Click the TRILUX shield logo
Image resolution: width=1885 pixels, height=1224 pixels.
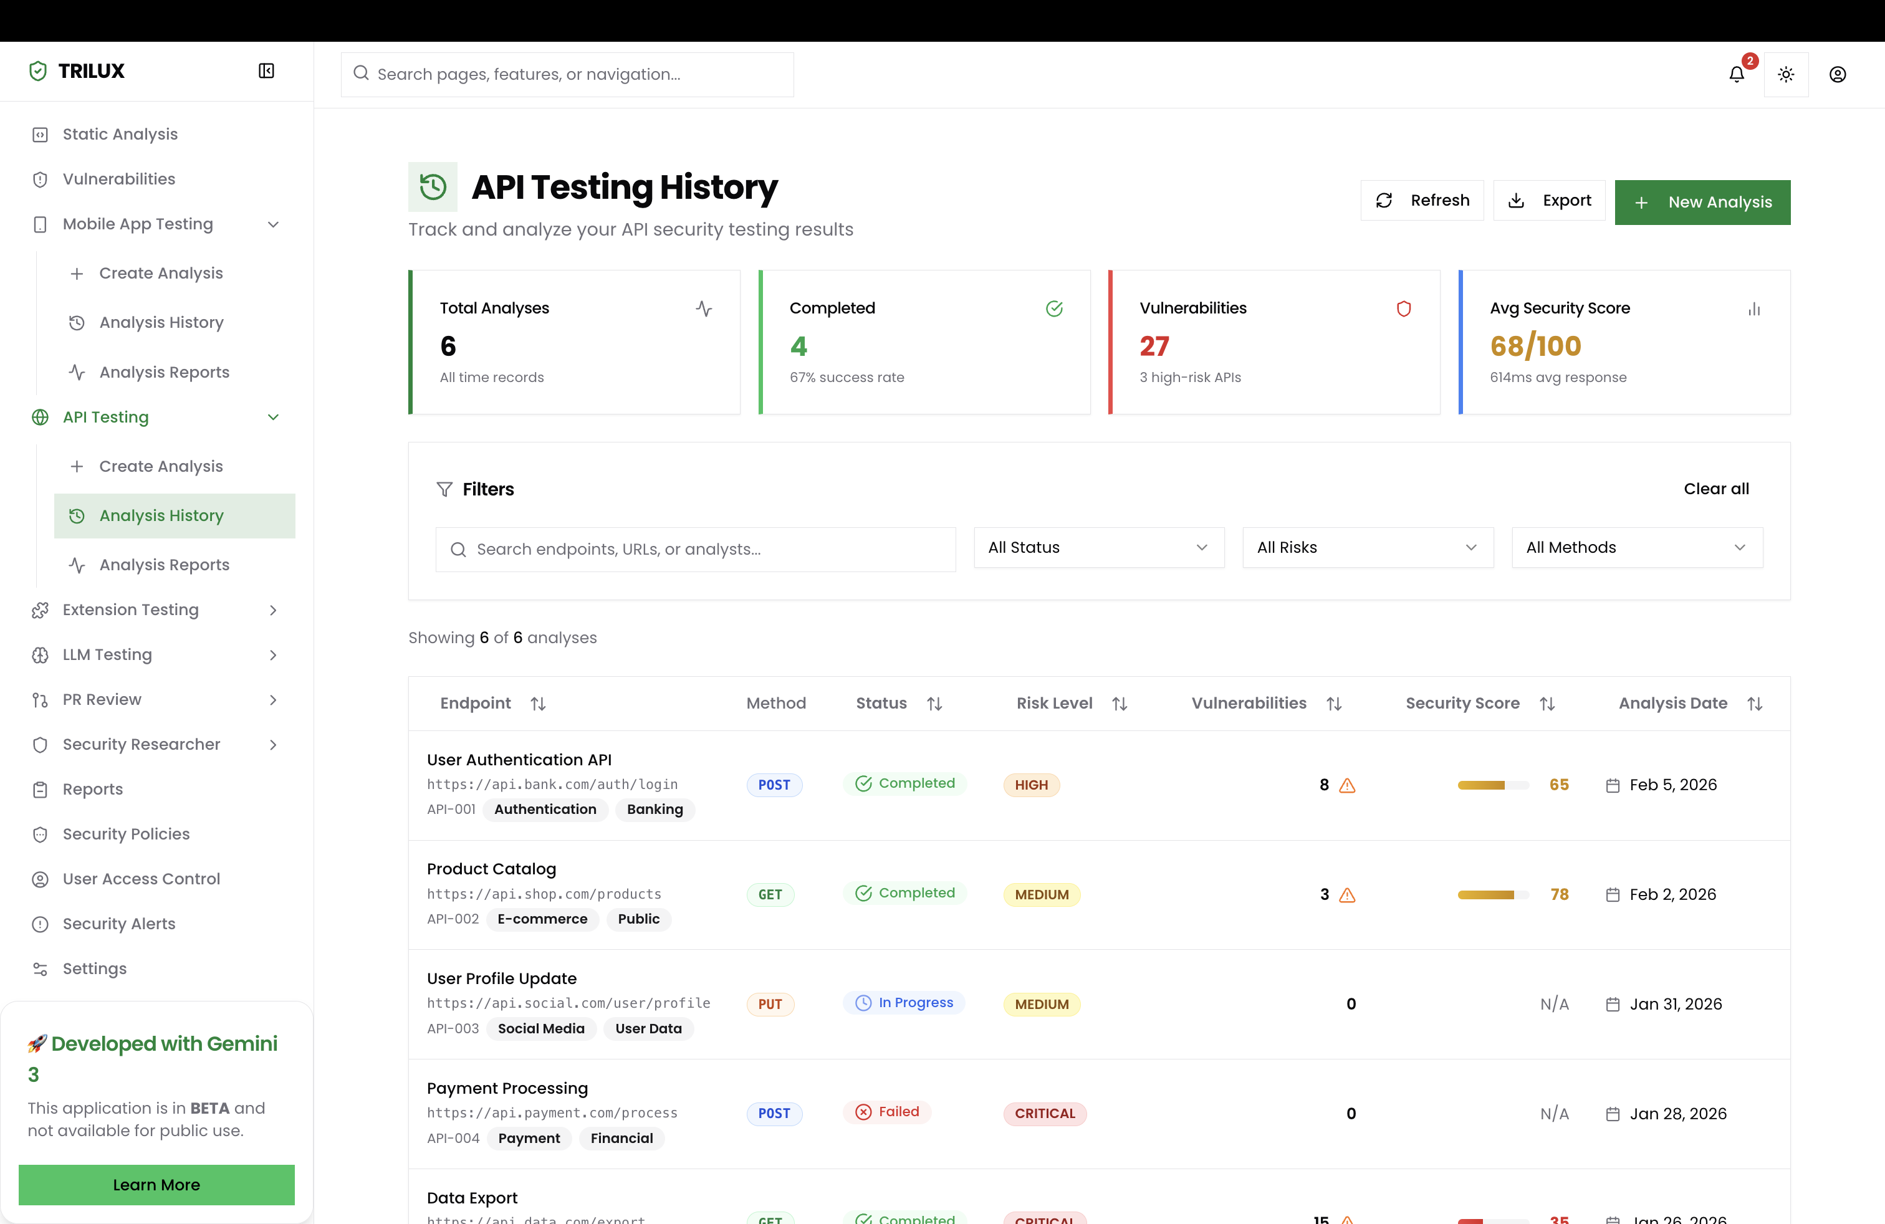pos(37,71)
